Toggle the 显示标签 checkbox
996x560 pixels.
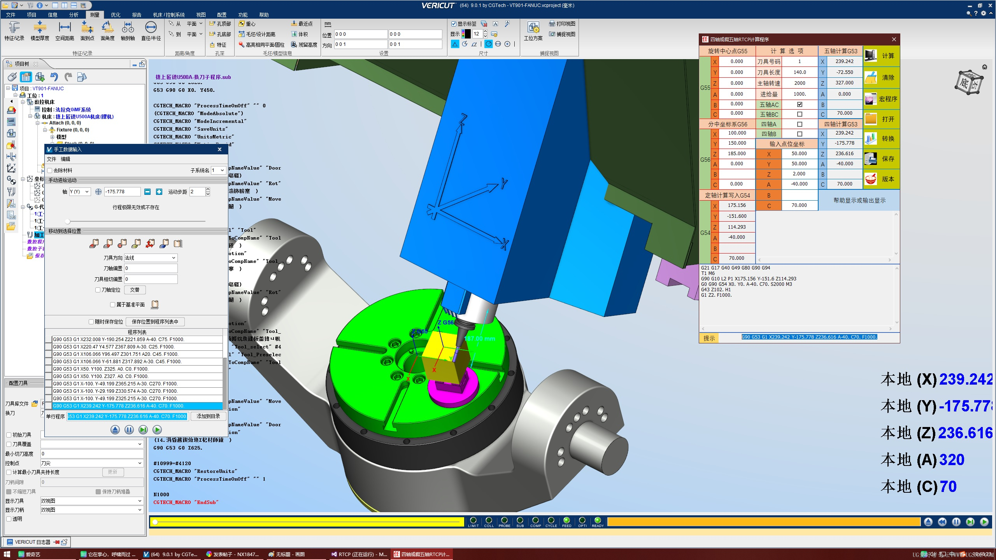pos(454,24)
